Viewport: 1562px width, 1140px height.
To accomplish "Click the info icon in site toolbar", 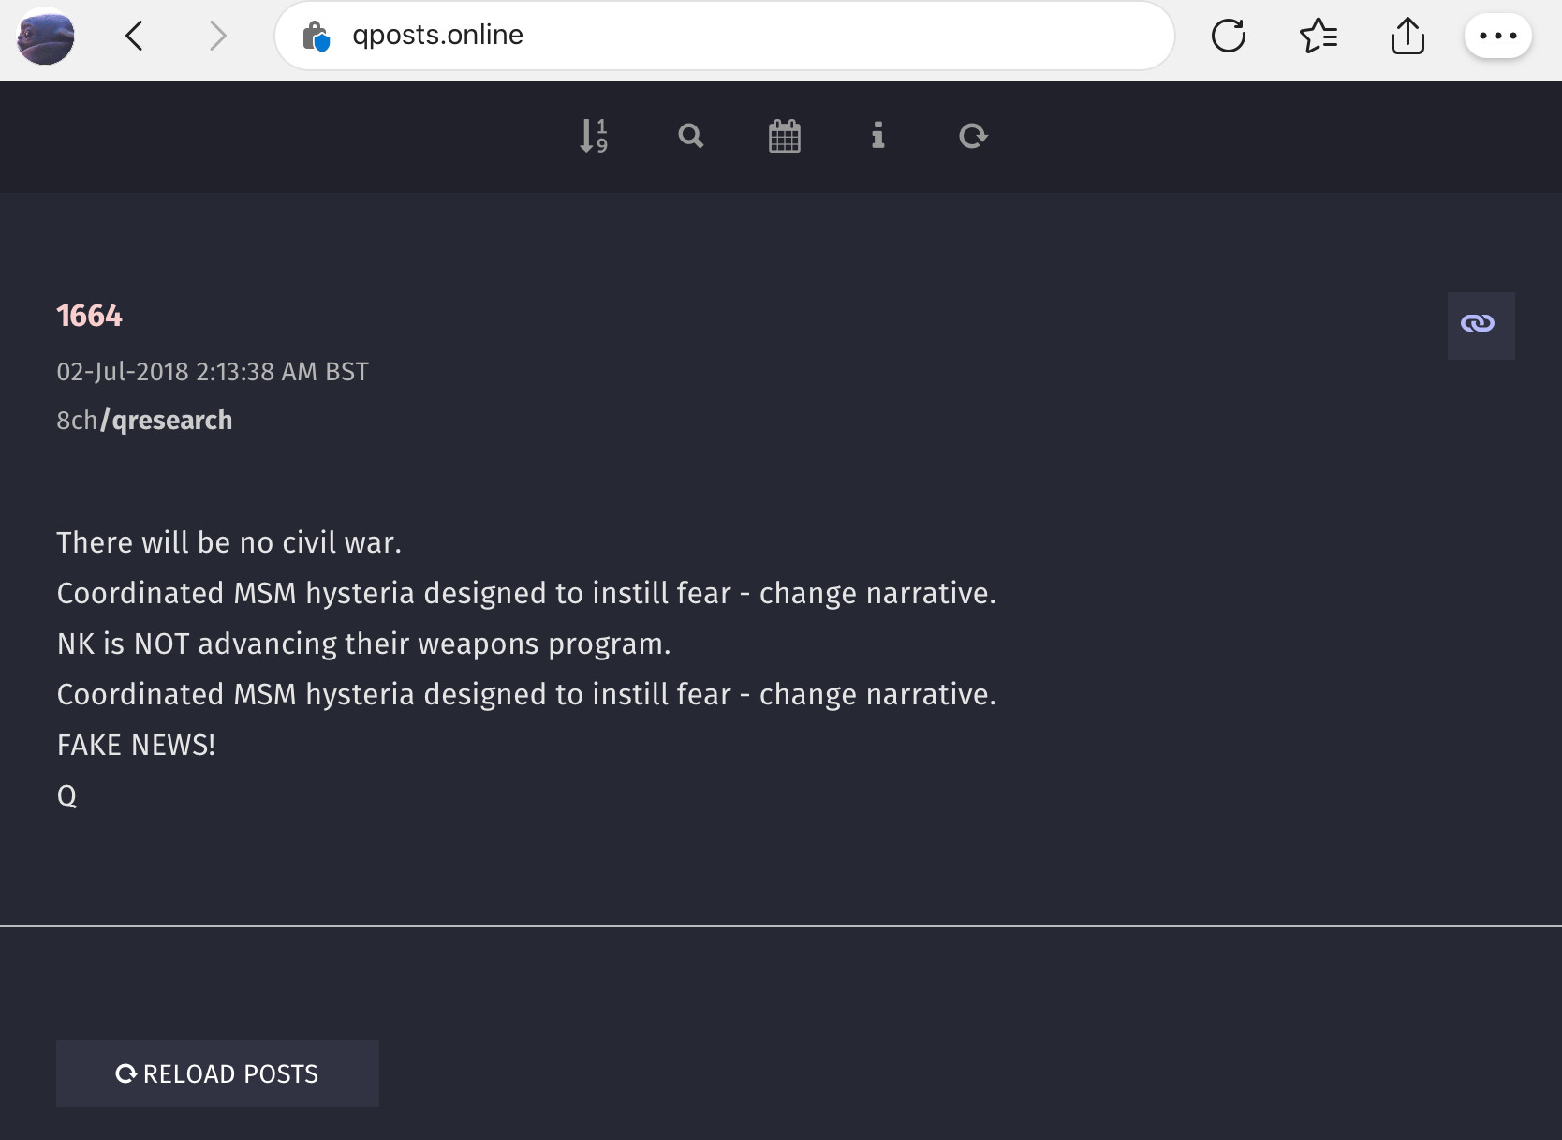I will tap(877, 136).
